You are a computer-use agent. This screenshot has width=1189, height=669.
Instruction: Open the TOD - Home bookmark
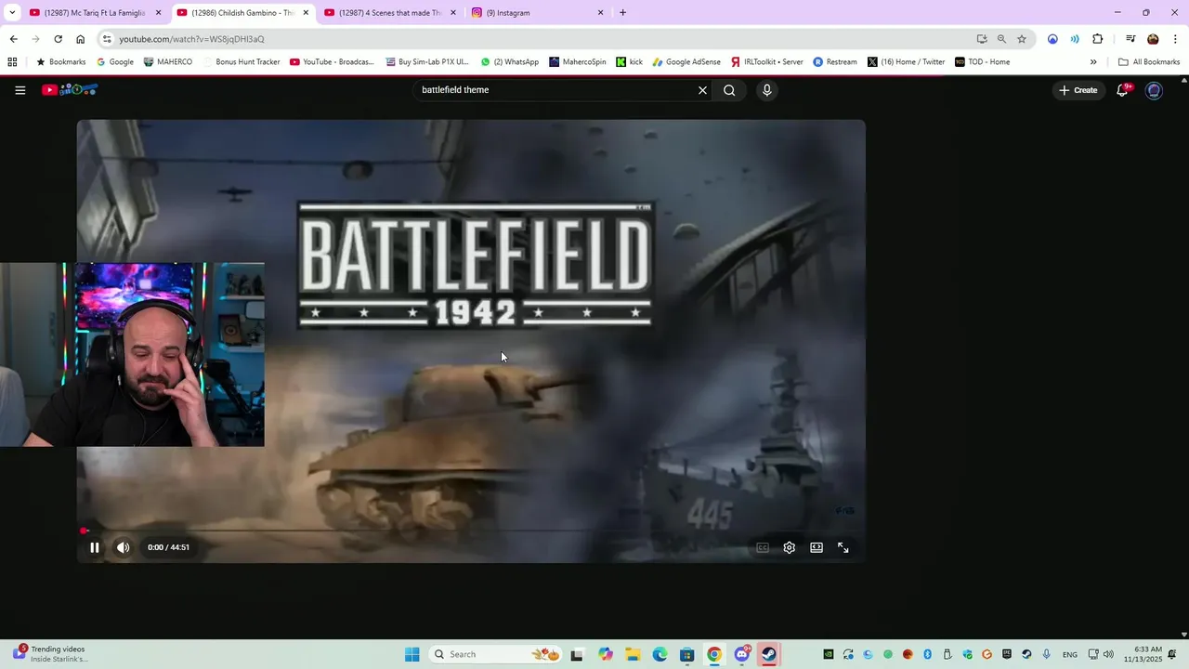click(982, 62)
